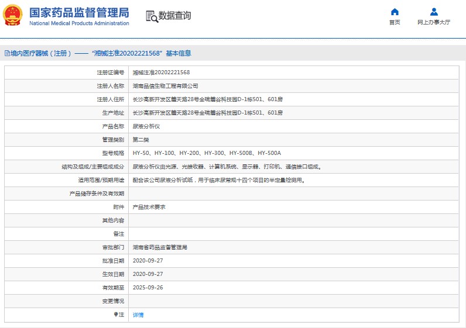
Task: Click the bullet icon beside 注 label
Action: pos(116,315)
